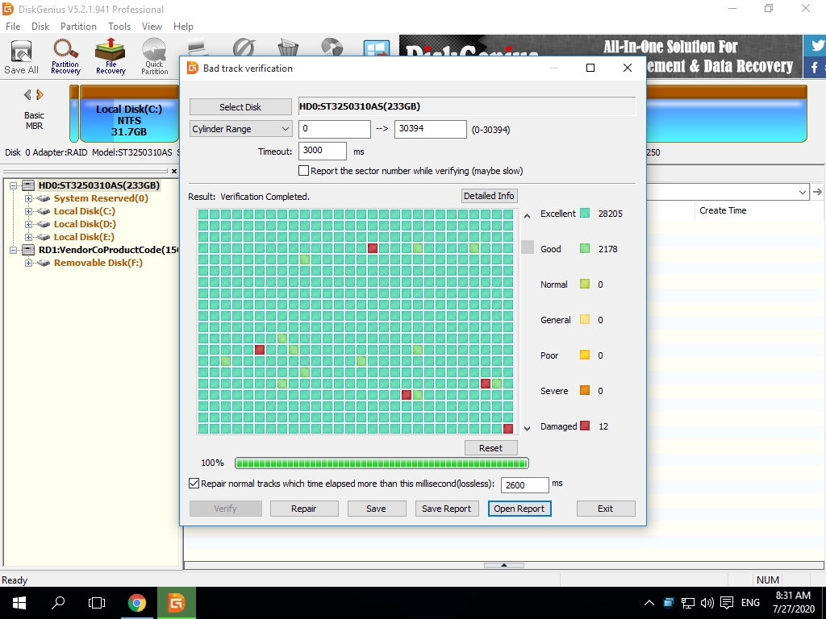Open Chrome from the taskbar

pos(137,603)
